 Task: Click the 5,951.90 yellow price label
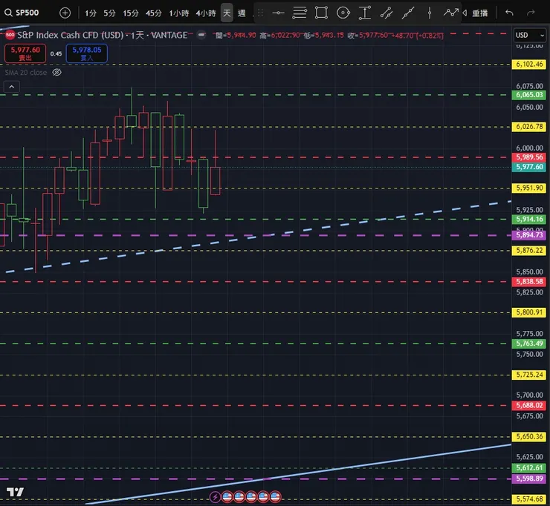[529, 188]
